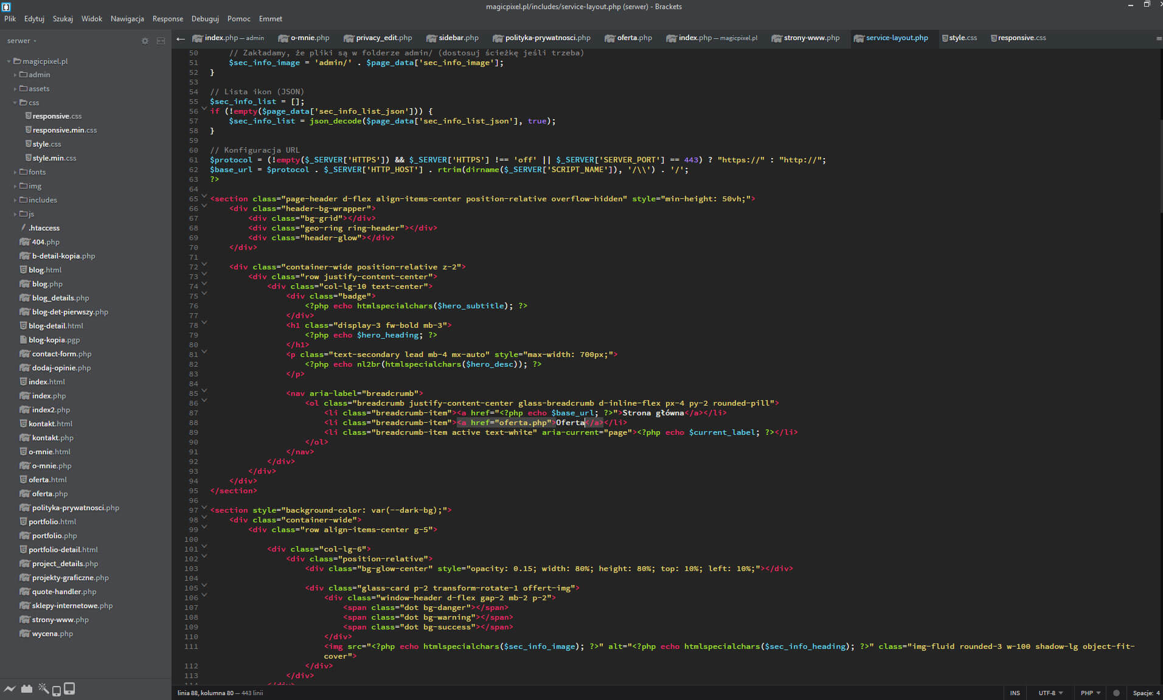Toggle the Spacje indentation type
Screen dimensions: 1163x700
(x=1142, y=693)
